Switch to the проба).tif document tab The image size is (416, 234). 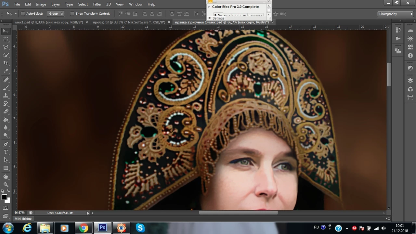point(128,22)
